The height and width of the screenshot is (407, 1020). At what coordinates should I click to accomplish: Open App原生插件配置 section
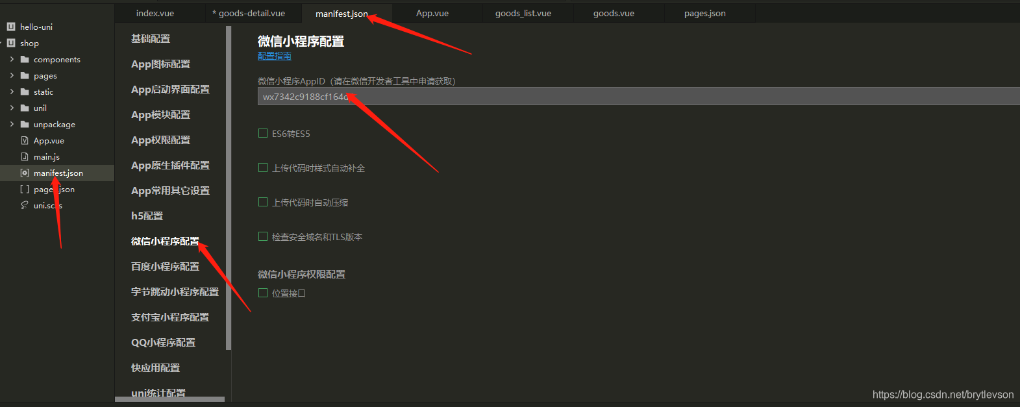click(x=170, y=166)
